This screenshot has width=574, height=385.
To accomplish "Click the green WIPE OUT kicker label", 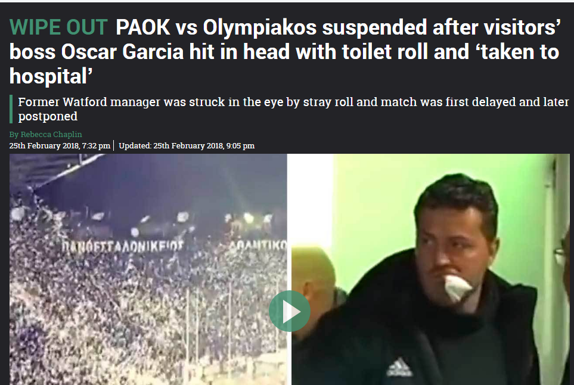I will (58, 27).
